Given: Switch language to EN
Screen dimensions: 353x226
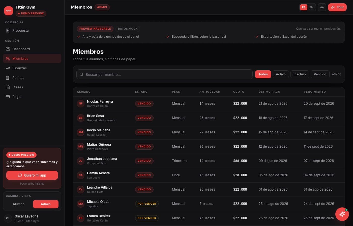Looking at the screenshot, I should pos(311,7).
